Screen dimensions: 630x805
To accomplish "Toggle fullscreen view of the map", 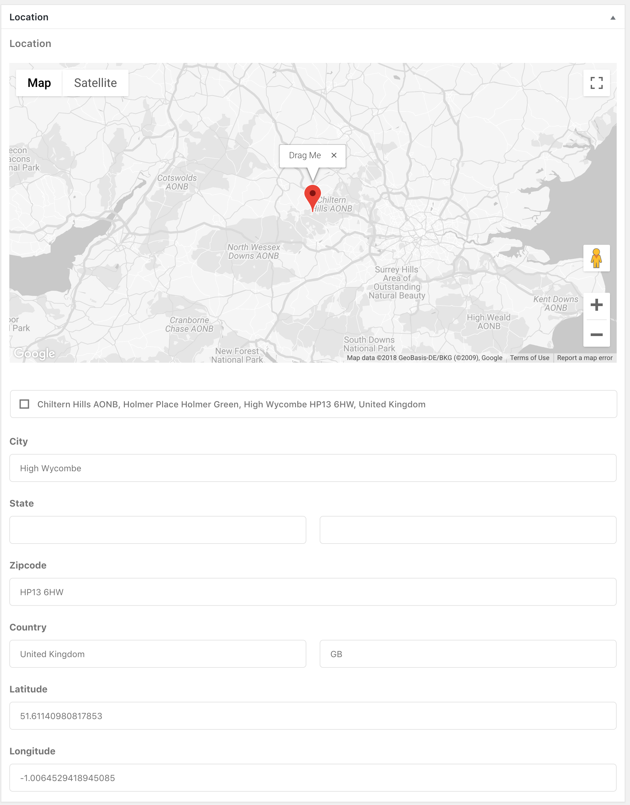I will (596, 83).
